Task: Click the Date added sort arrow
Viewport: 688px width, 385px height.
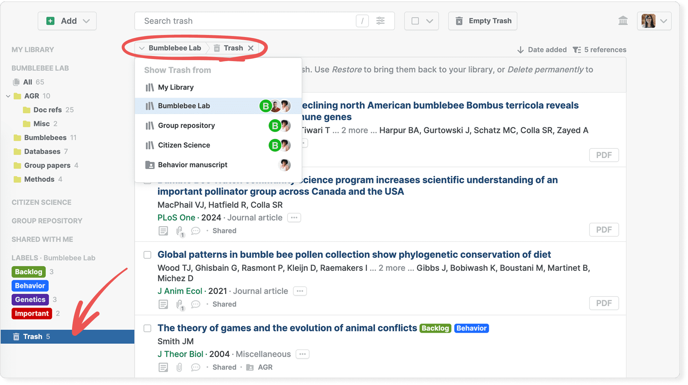Action: (x=520, y=50)
